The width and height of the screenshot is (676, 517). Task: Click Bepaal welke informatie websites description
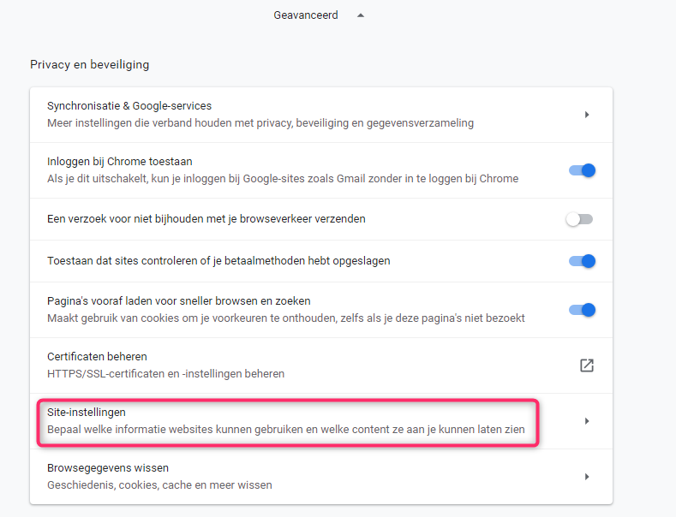[x=286, y=430]
